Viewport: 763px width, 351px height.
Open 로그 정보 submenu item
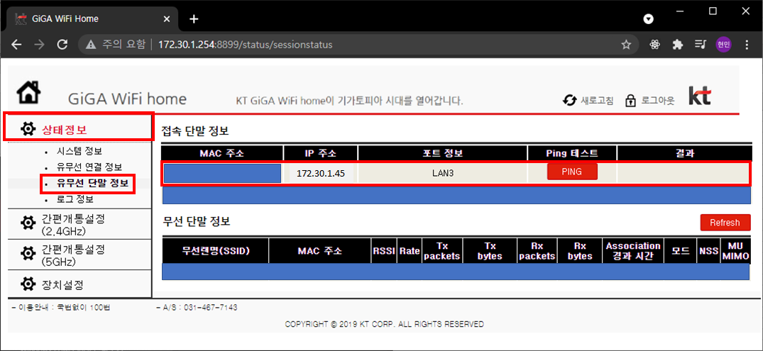point(75,199)
